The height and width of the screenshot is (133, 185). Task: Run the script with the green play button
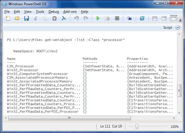click(98, 19)
